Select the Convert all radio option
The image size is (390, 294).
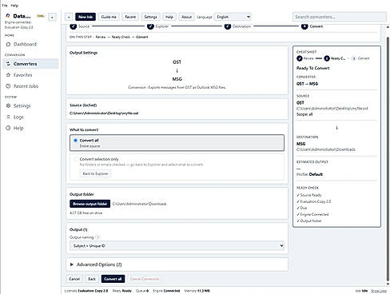75,141
